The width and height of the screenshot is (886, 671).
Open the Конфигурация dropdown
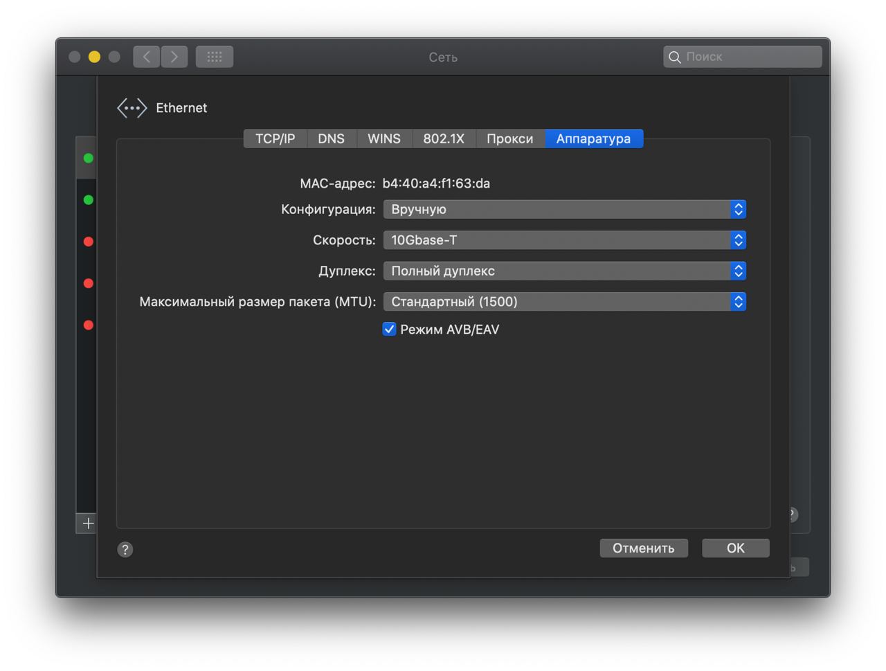[565, 209]
